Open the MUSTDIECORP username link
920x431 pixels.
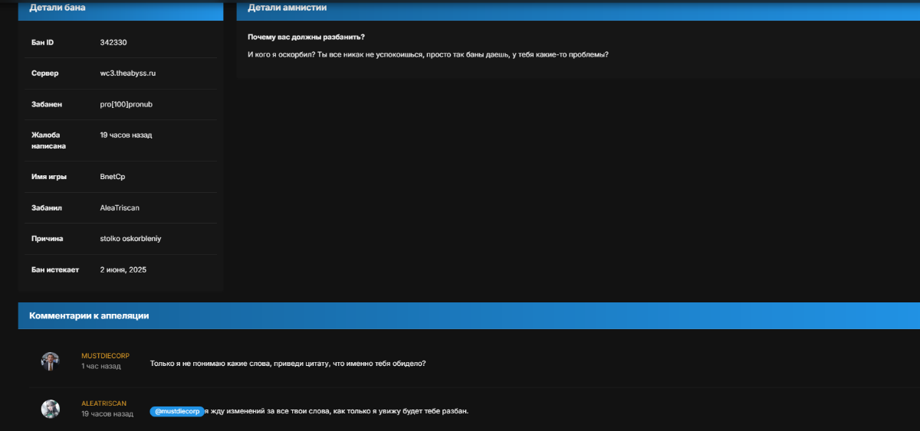[x=105, y=356]
